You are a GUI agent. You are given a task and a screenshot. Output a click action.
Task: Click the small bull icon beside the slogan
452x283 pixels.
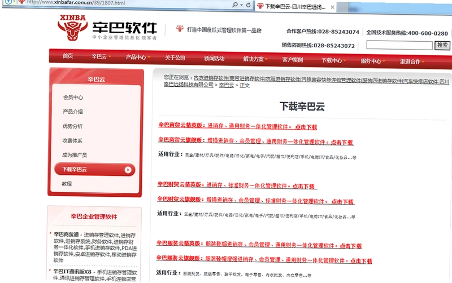click(x=180, y=29)
